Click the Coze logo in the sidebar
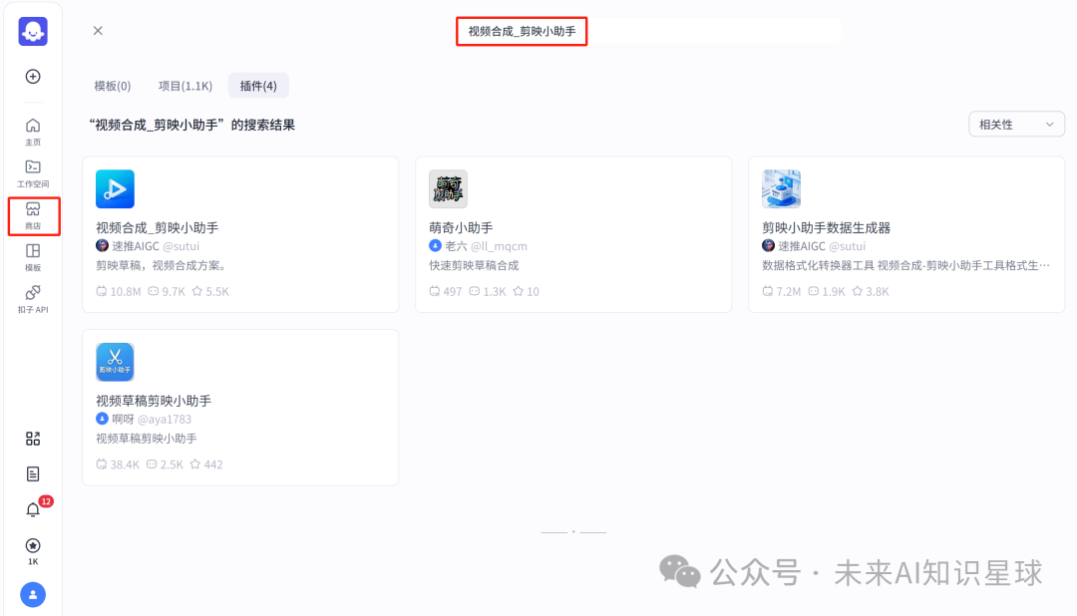The image size is (1077, 616). [33, 31]
